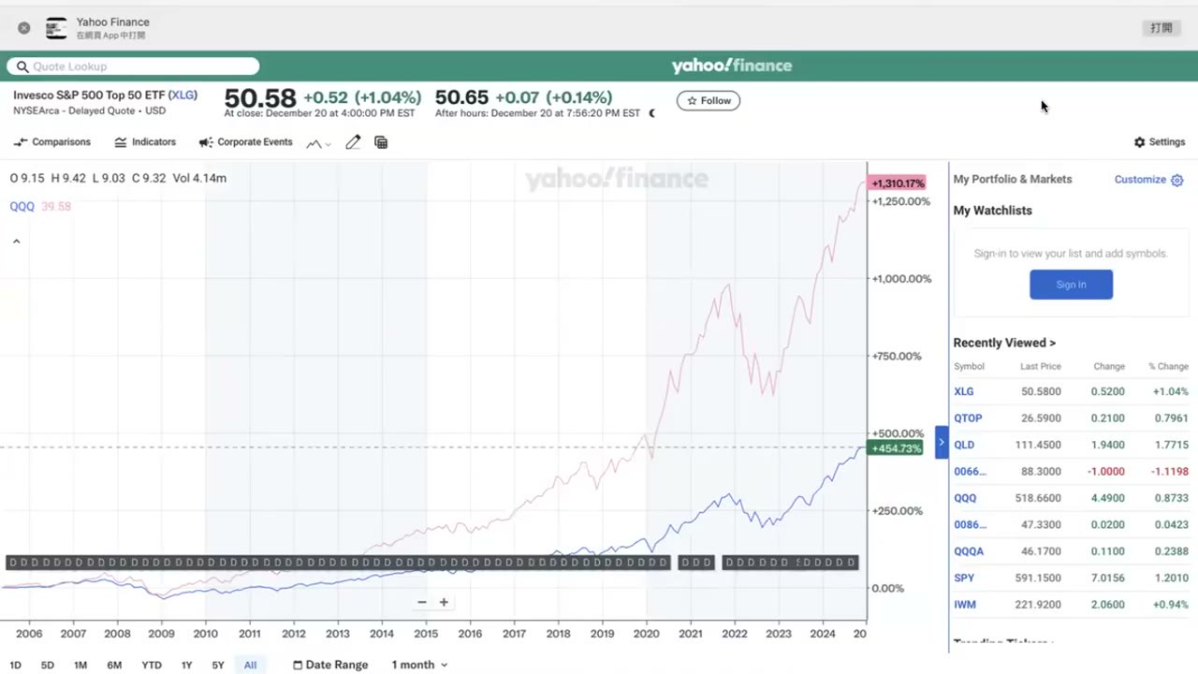Expand the 1 month interval dropdown
1198x674 pixels.
tap(419, 665)
